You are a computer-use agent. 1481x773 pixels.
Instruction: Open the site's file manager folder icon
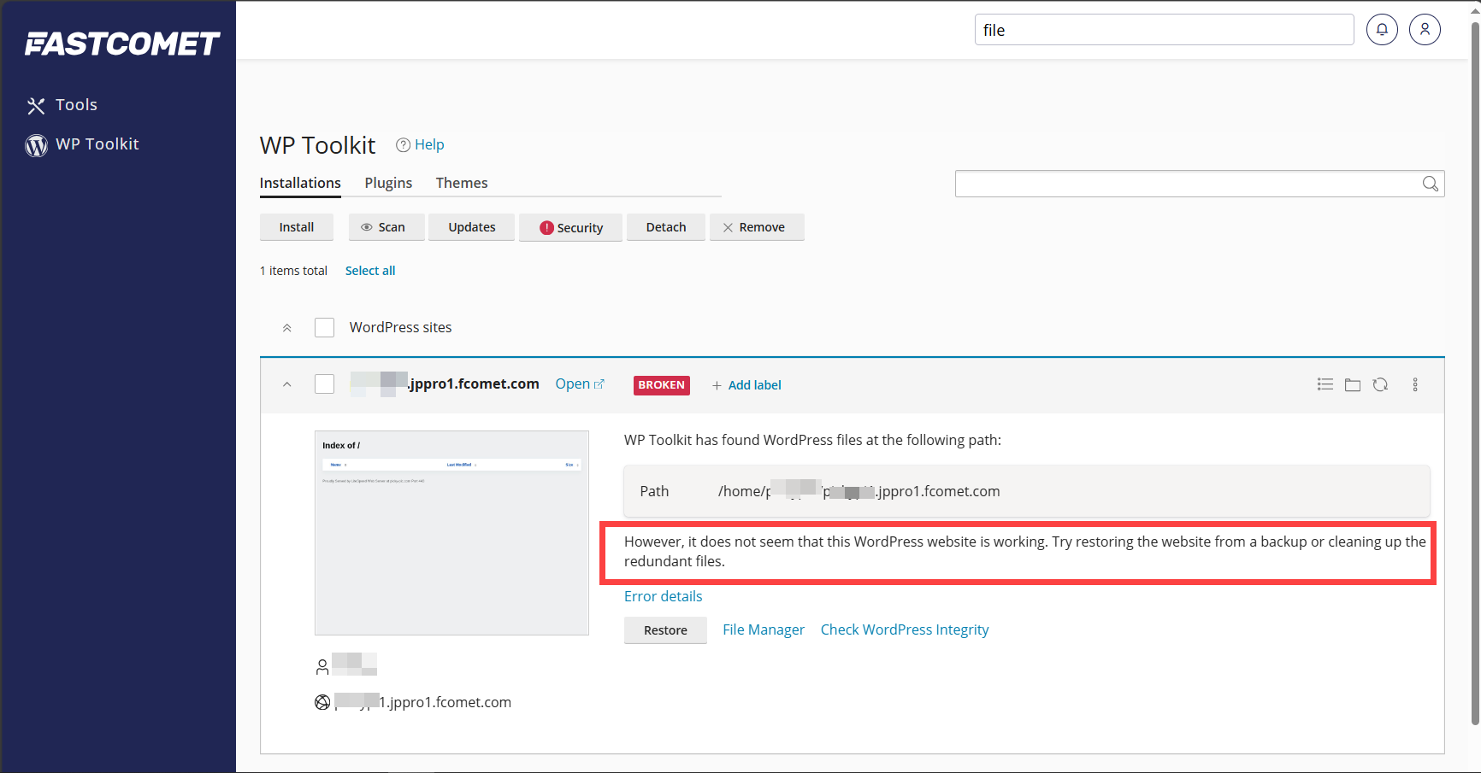[x=1353, y=385]
